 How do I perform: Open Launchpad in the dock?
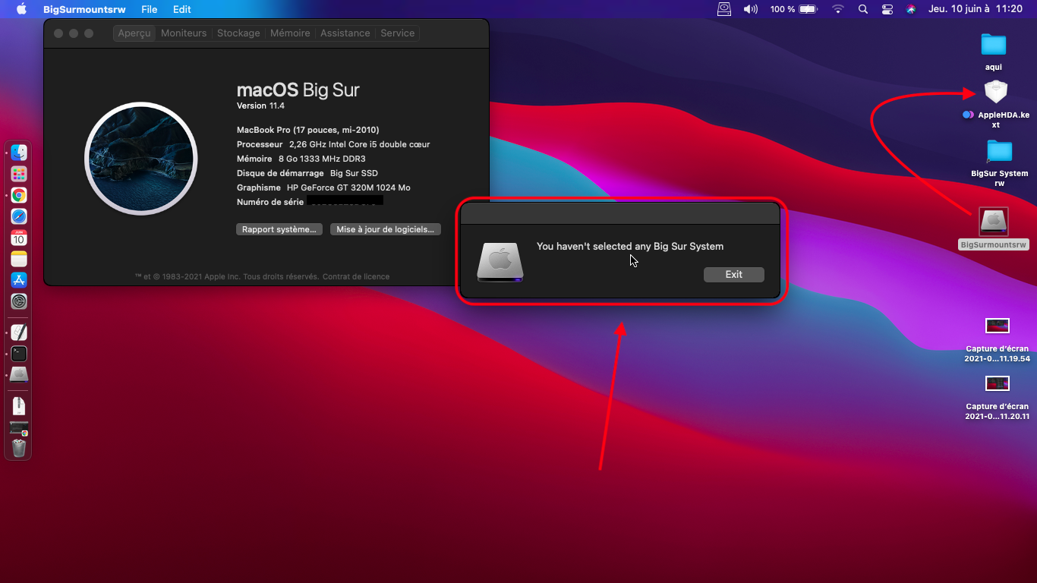[x=19, y=174]
